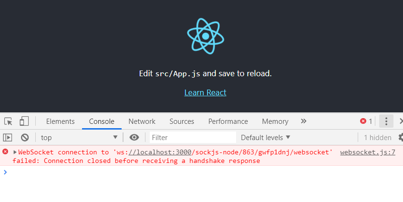Click the 'Edit src/App.js and save to reload.' text
The image size is (403, 202).
tap(206, 74)
